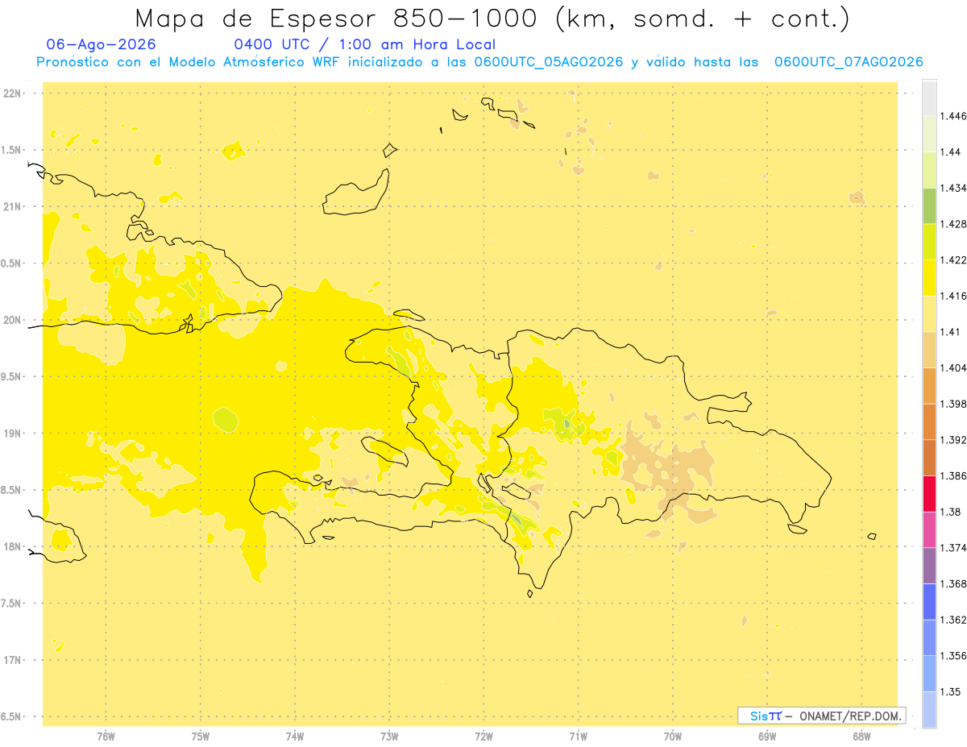
Task: Click the latitude label '7.5N'
Action: (x=12, y=604)
